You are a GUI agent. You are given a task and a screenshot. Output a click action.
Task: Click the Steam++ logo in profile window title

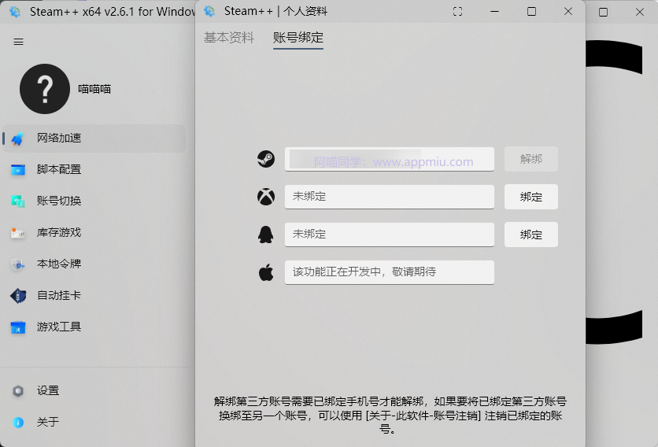point(209,11)
